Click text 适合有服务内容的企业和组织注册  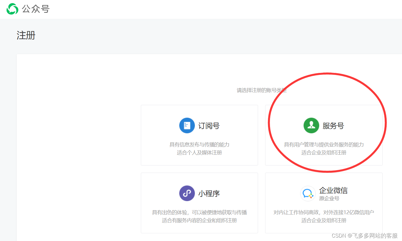(199, 220)
